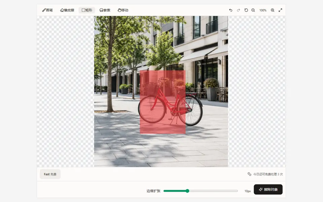Select the 套索 lasso tool

[105, 10]
